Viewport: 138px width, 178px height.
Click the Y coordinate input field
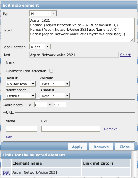pos(60,105)
